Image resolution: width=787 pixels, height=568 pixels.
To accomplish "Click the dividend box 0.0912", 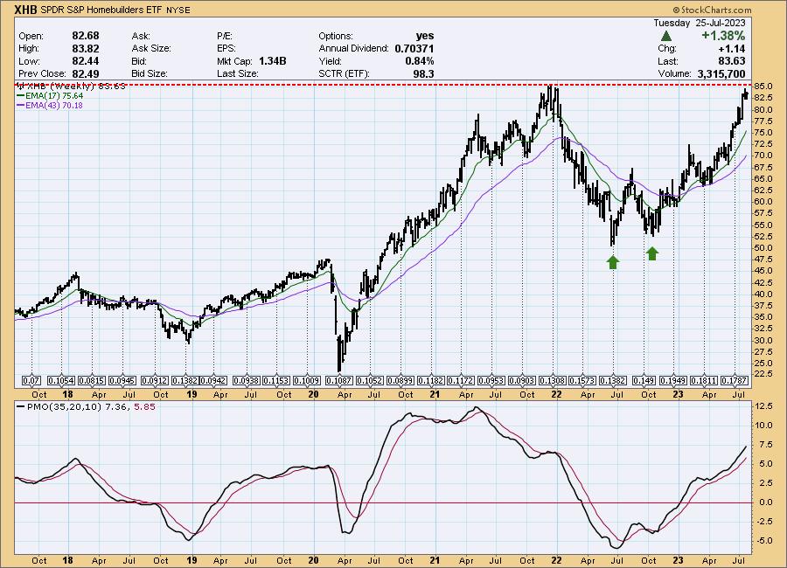I will (x=155, y=381).
